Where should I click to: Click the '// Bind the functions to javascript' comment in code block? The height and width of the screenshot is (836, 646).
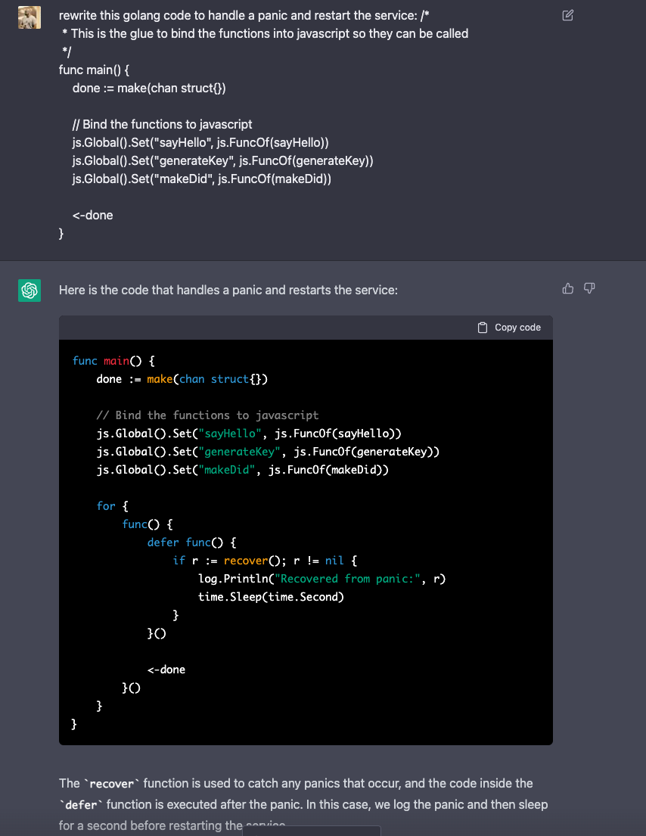point(207,415)
